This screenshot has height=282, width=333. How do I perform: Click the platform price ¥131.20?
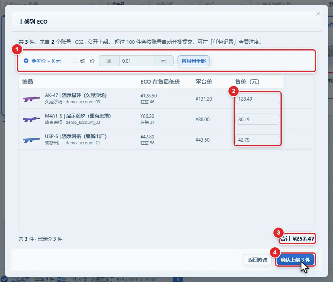coord(204,99)
